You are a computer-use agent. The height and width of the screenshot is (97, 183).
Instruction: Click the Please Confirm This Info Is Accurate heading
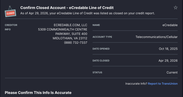coord(38,93)
